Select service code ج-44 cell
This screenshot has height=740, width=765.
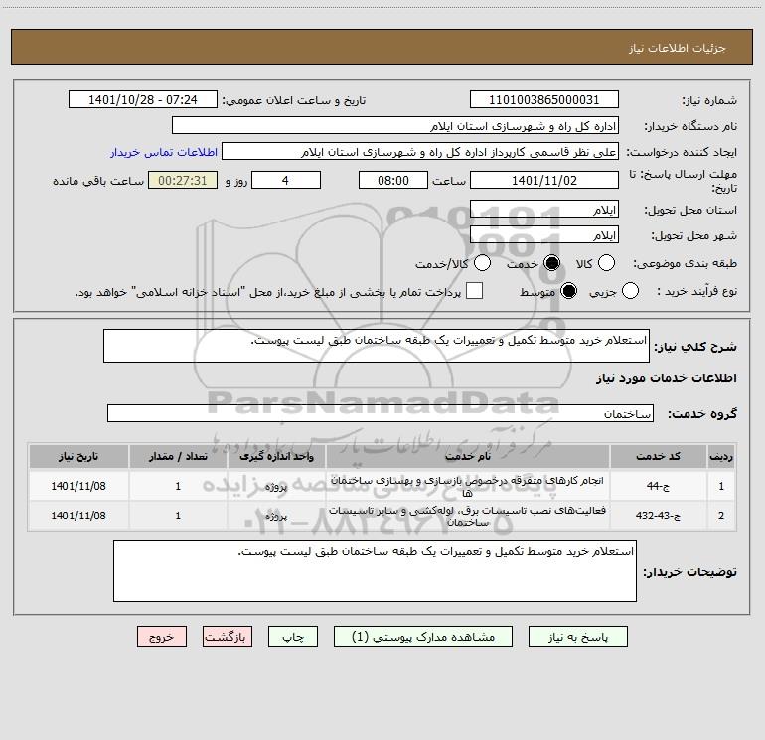pyautogui.click(x=658, y=486)
